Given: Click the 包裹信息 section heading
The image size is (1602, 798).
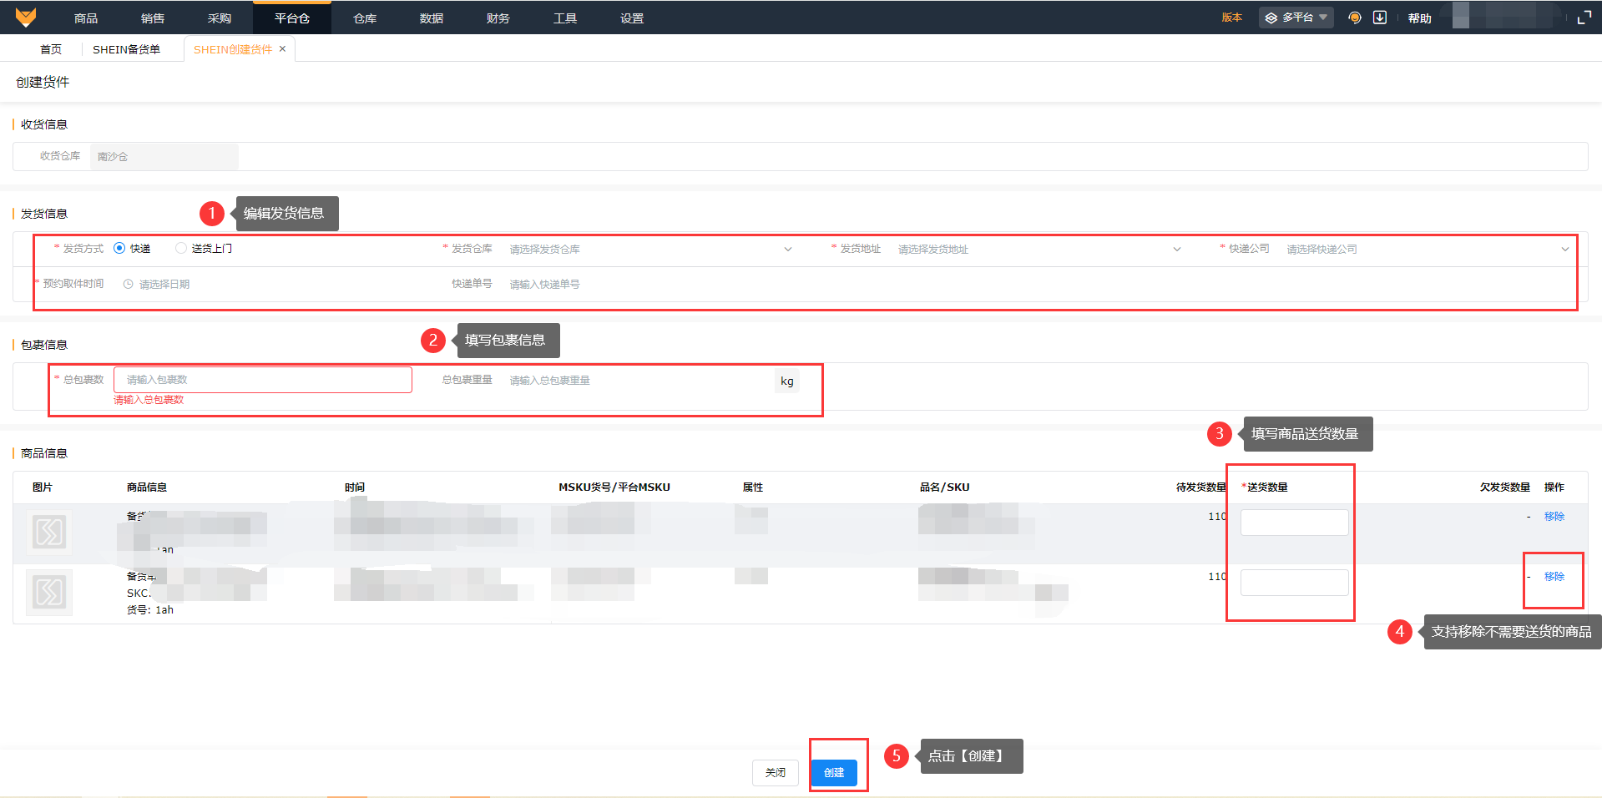Looking at the screenshot, I should click(44, 345).
